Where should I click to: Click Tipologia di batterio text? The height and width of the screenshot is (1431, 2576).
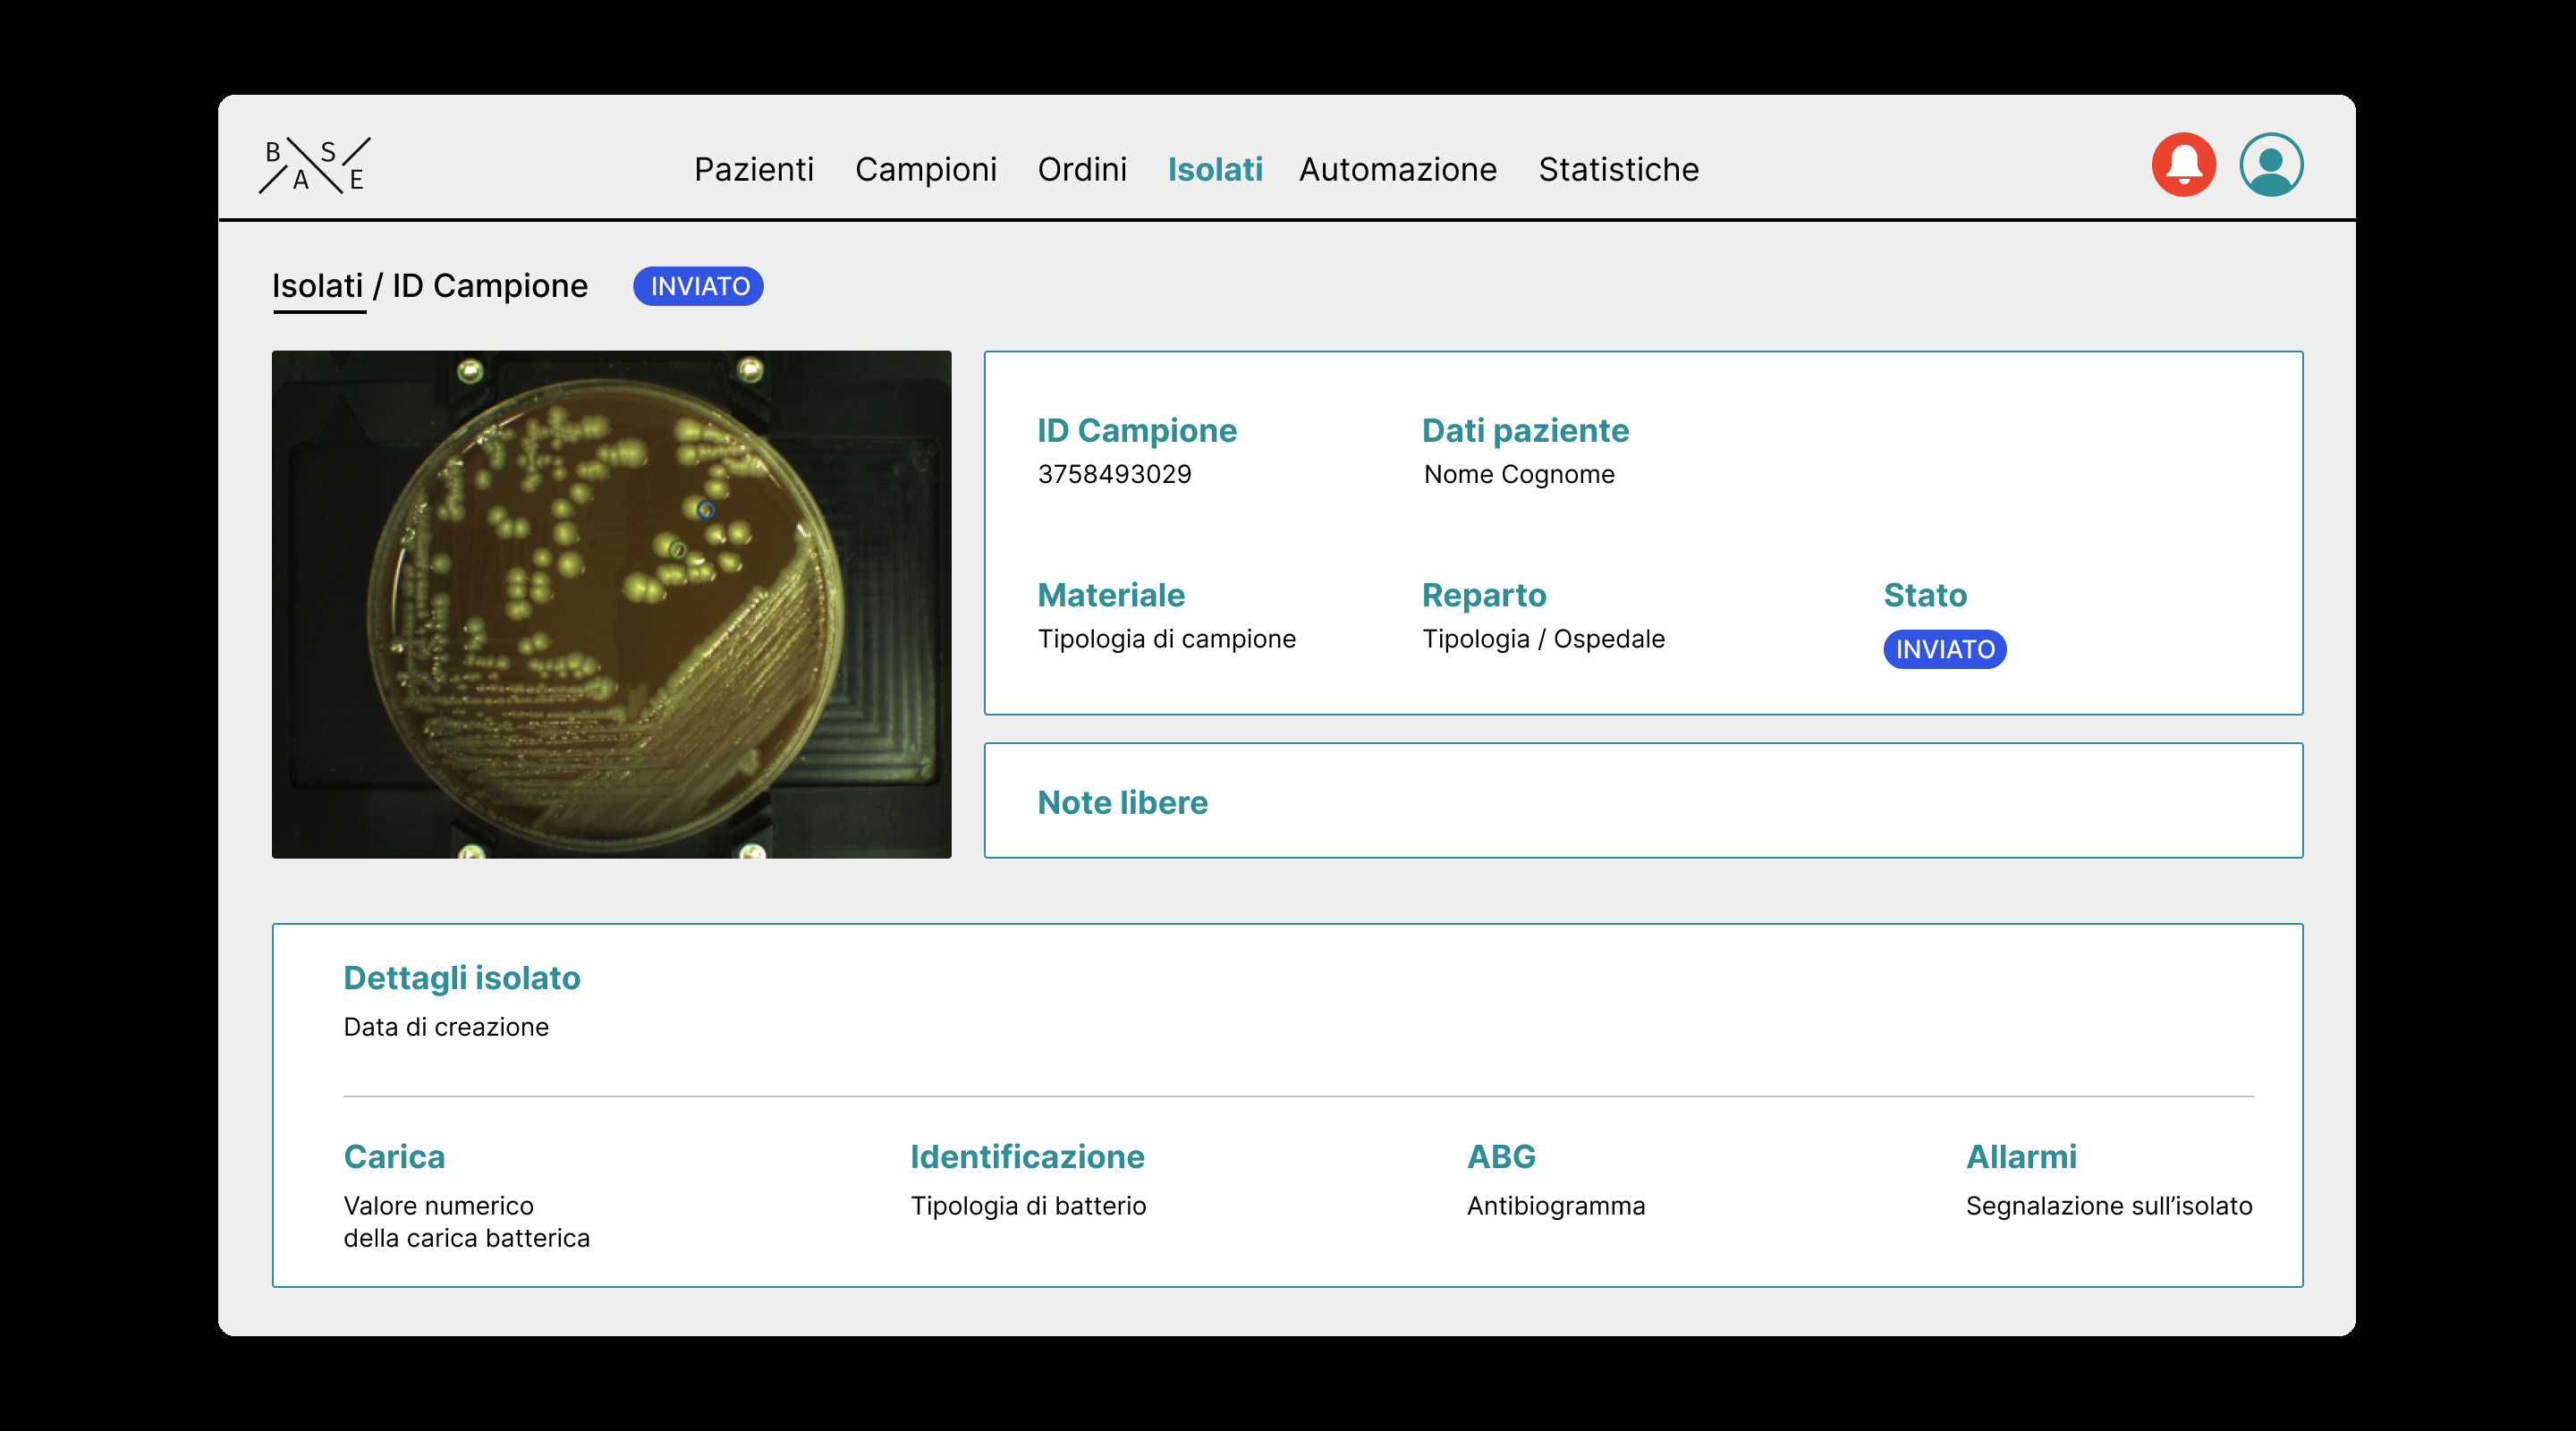1028,1206
